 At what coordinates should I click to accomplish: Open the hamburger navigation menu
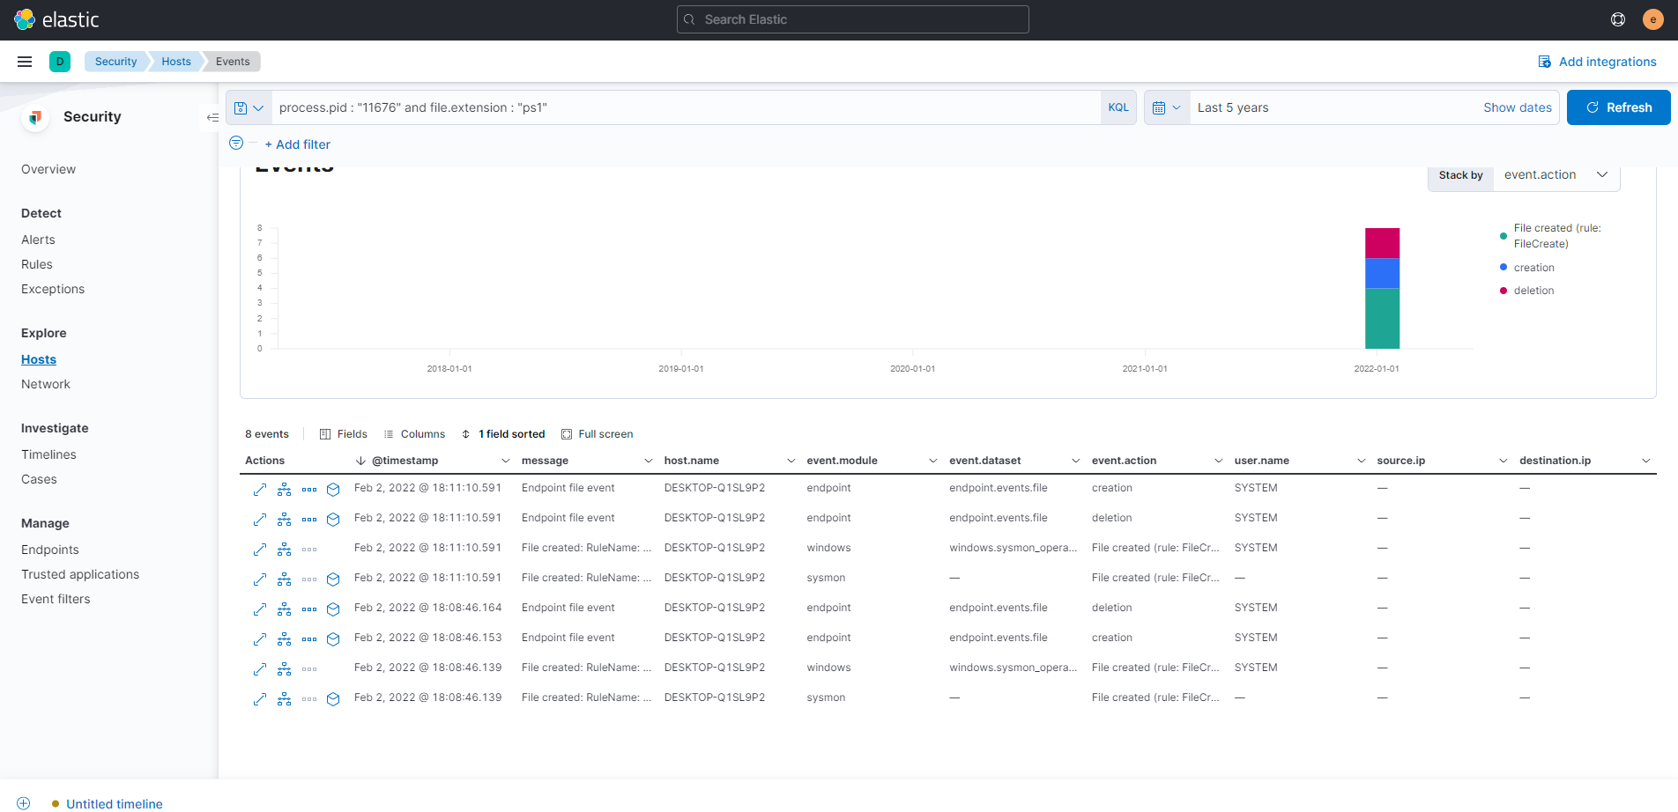point(25,62)
